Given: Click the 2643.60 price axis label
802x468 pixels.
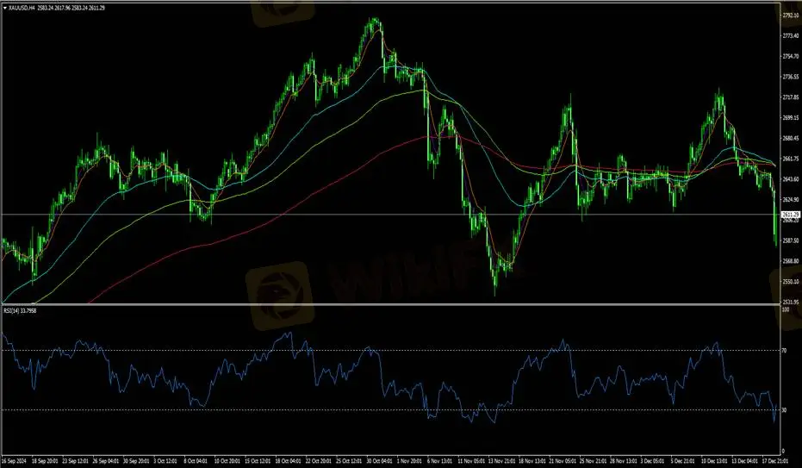Looking at the screenshot, I should tap(791, 179).
